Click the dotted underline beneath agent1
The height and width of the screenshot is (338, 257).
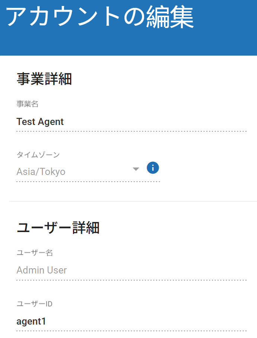pyautogui.click(x=131, y=331)
